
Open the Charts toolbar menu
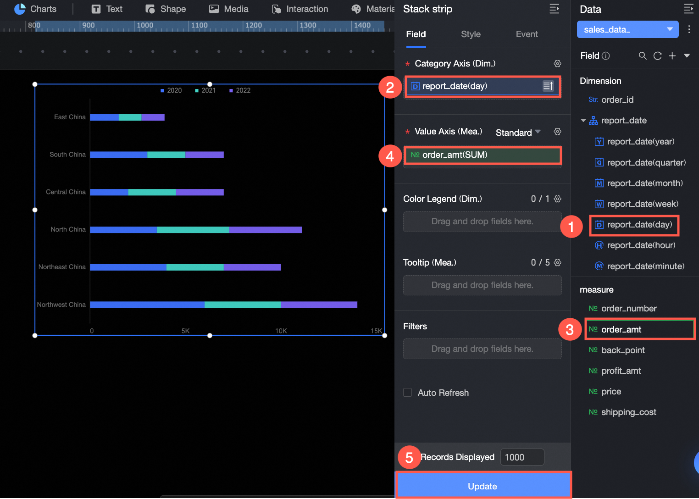click(35, 9)
